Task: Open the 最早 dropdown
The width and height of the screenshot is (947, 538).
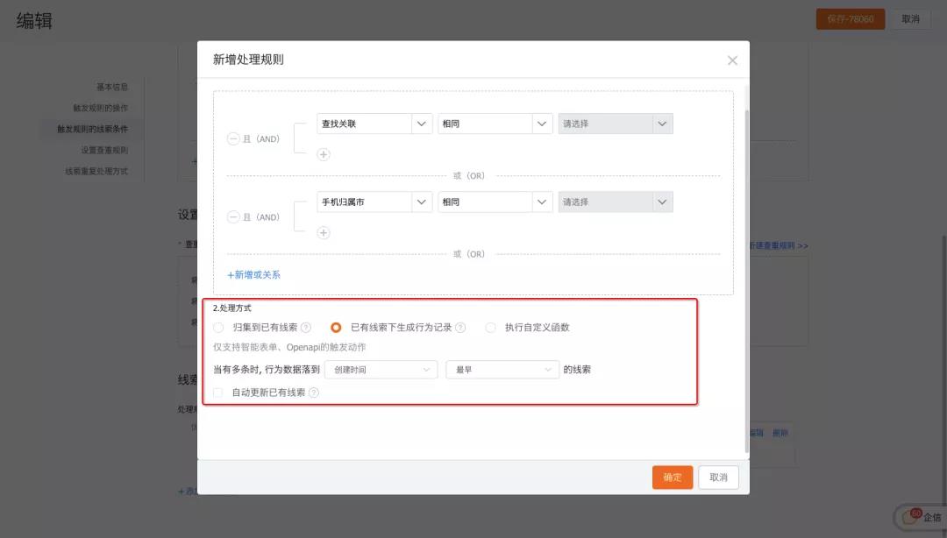Action: click(x=502, y=370)
